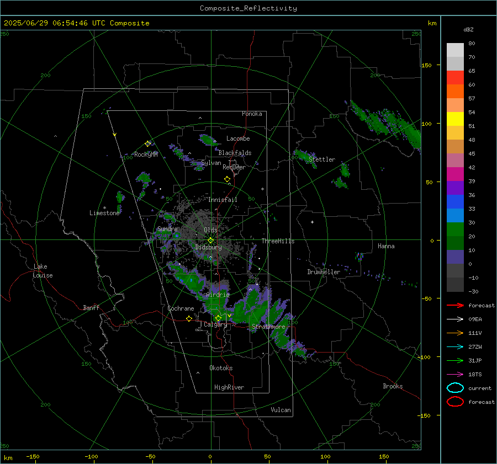Click the HighRiver city label
This screenshot has height=464, width=497.
229,387
